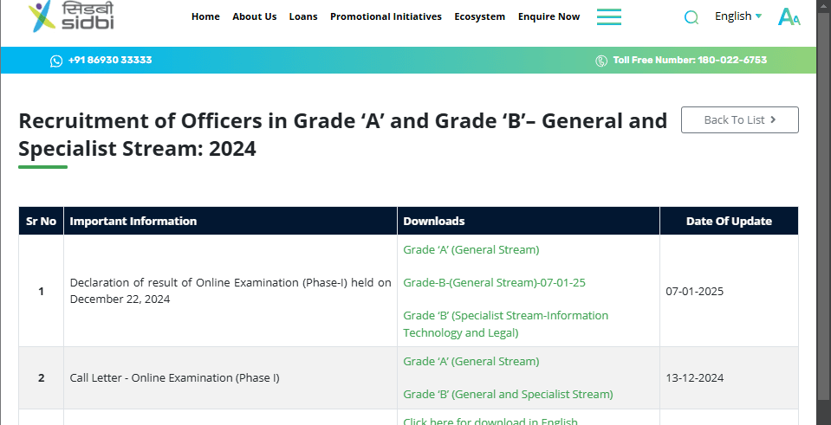
Task: Open Grade 'B' (General and Specialist Stream) call letter
Action: point(508,394)
